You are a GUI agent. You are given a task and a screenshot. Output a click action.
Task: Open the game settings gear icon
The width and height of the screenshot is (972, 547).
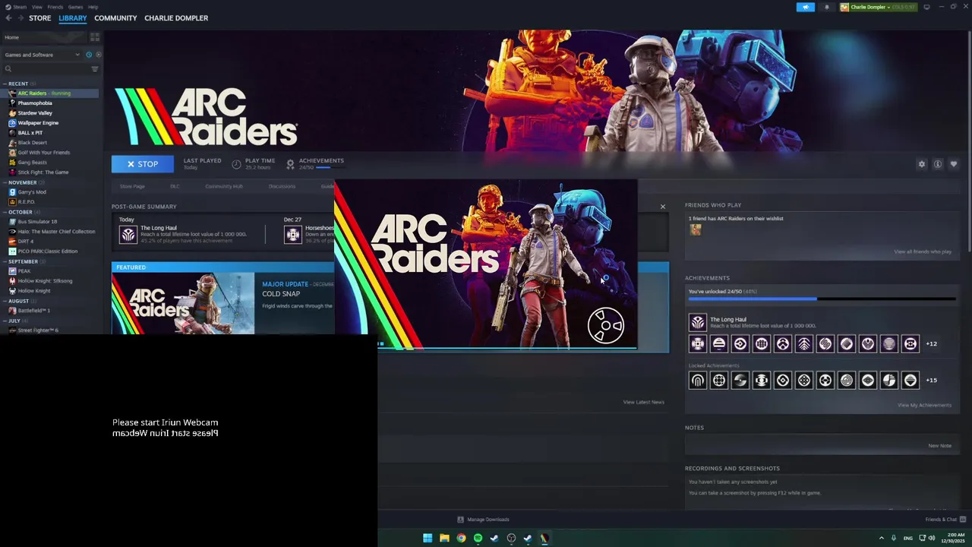922,164
